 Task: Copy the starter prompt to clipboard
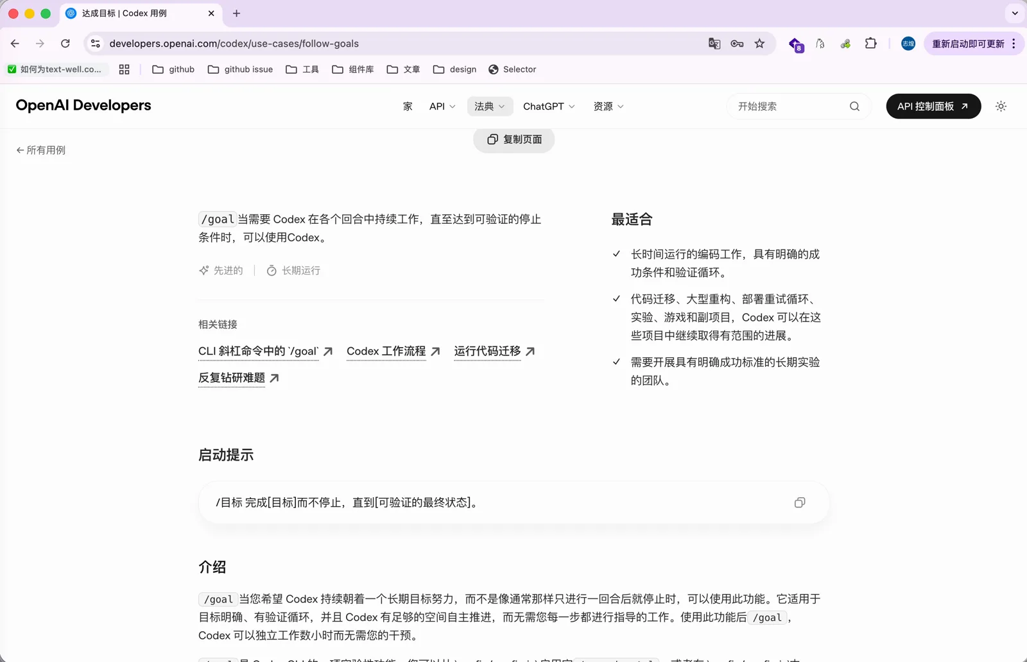(x=800, y=502)
